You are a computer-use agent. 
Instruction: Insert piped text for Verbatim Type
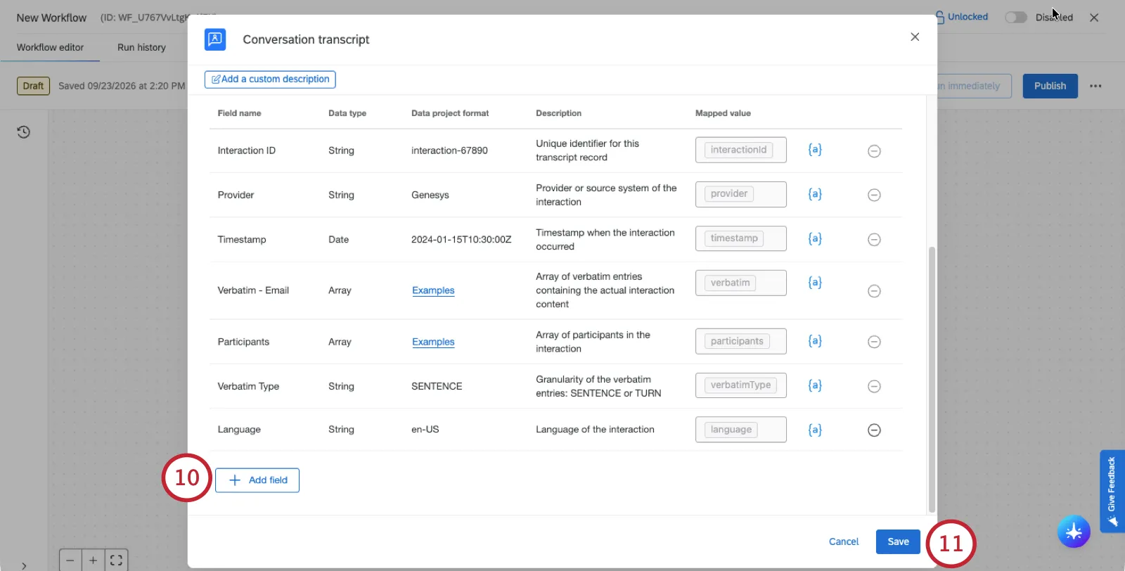tap(815, 385)
